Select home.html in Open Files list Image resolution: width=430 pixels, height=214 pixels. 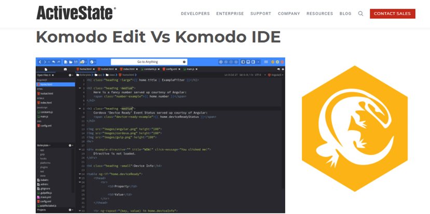coord(56,84)
